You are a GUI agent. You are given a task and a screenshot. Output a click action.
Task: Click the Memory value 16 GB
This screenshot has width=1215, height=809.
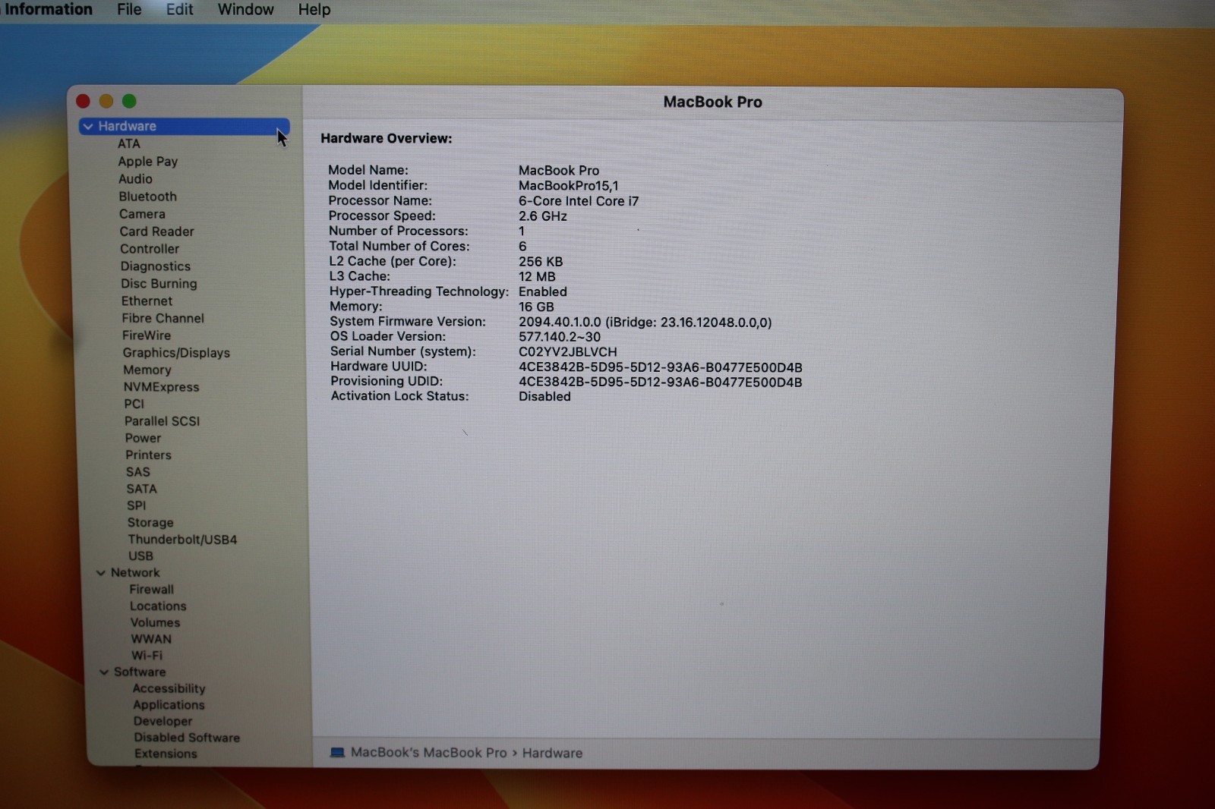pyautogui.click(x=536, y=307)
